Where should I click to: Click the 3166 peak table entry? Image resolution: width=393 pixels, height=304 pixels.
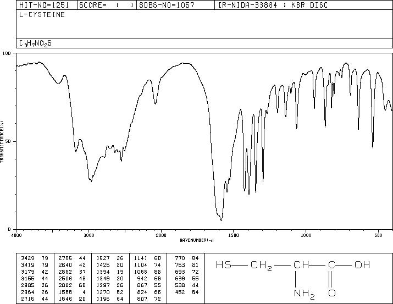tap(27, 278)
